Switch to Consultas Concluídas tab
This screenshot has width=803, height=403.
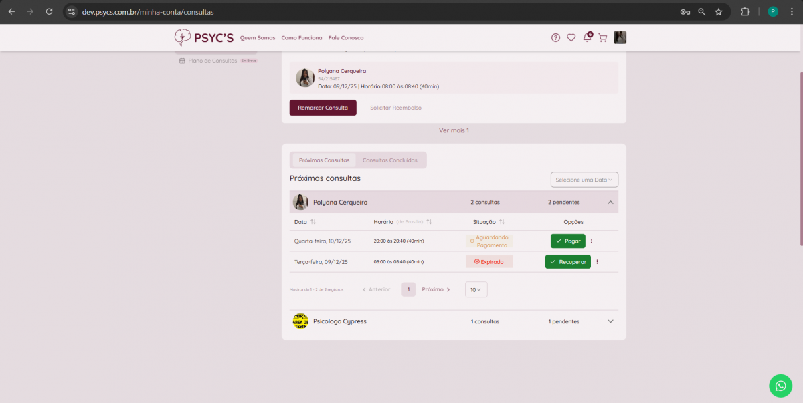(389, 160)
